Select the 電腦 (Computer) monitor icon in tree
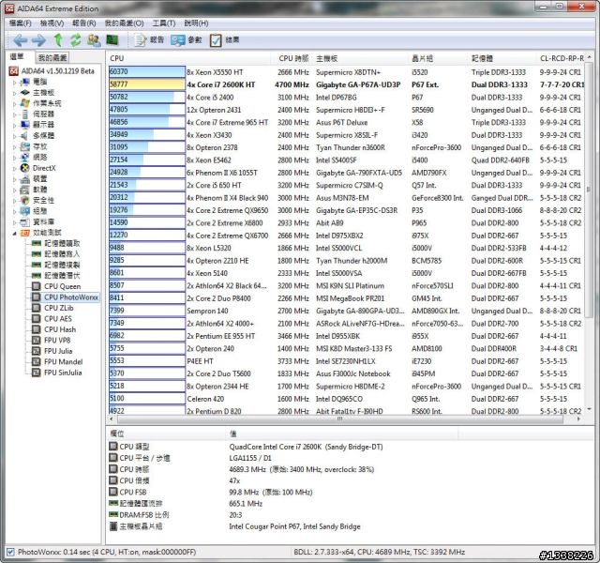The image size is (600, 563). [25, 82]
